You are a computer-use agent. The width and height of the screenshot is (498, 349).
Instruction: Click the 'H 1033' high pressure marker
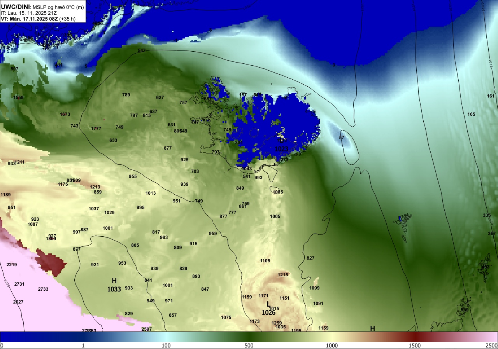click(x=114, y=285)
